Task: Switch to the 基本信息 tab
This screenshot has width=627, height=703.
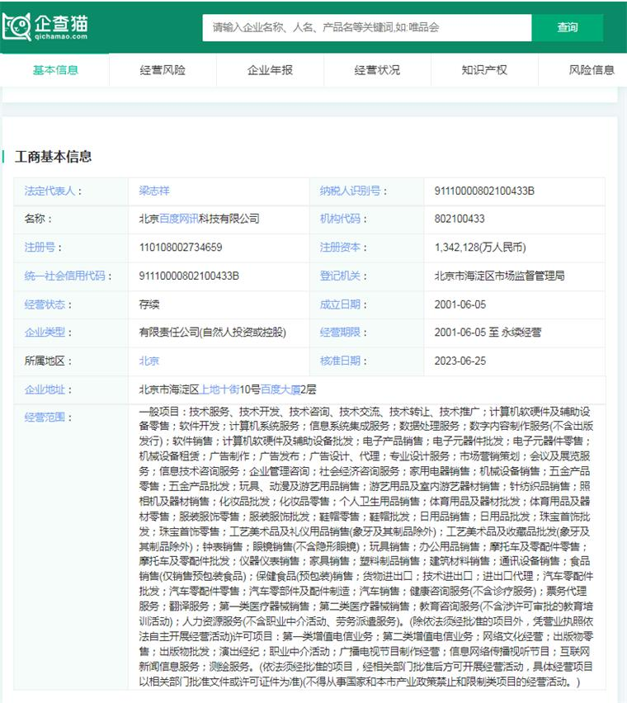Action: tap(55, 70)
